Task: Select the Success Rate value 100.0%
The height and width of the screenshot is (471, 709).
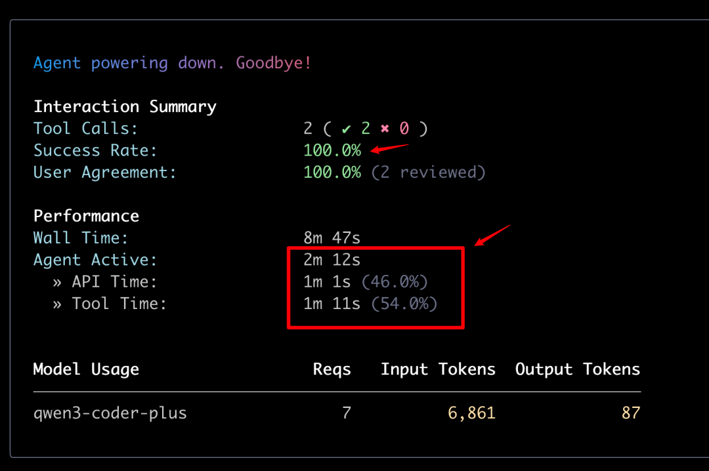Action: (x=332, y=150)
